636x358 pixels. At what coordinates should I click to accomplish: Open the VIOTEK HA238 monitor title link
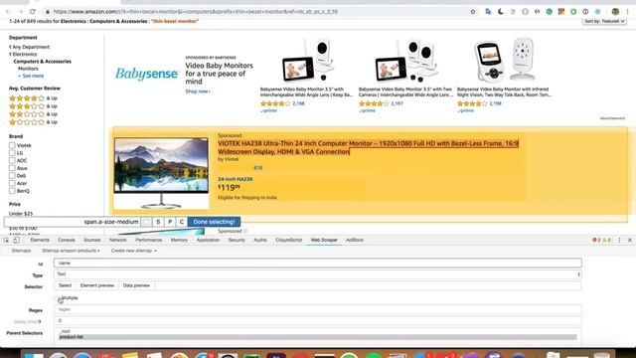click(369, 148)
